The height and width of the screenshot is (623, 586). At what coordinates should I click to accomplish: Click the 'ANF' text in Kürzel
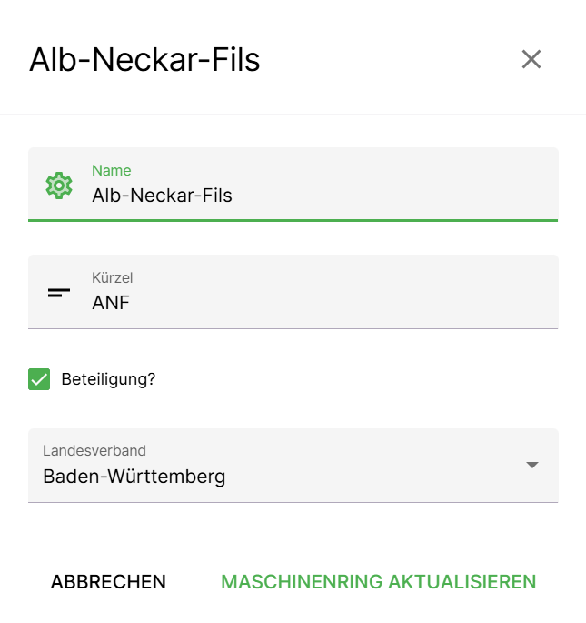111,302
